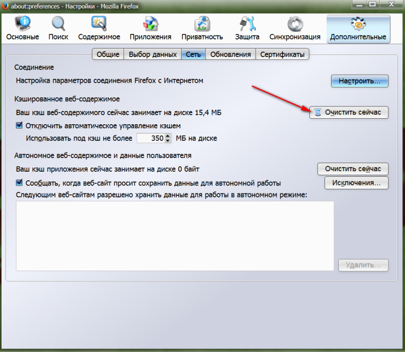Open the Приложения preferences category
The width and height of the screenshot is (405, 352).
(150, 28)
